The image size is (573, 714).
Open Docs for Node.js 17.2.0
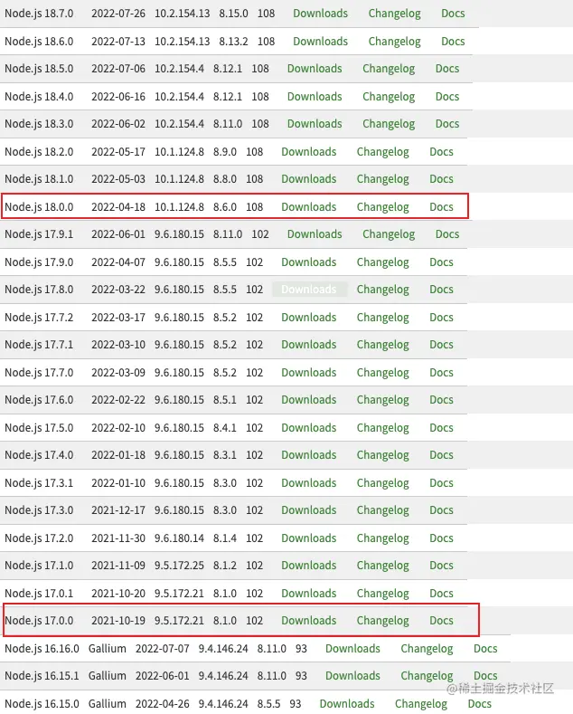click(x=441, y=538)
